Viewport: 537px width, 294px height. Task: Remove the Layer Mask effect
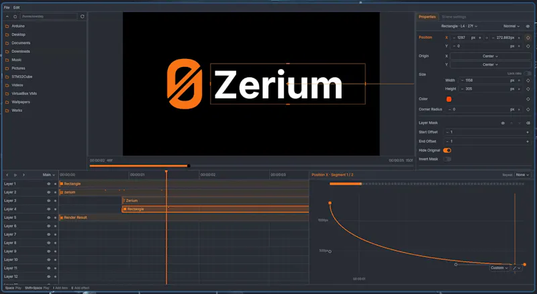[x=528, y=123]
